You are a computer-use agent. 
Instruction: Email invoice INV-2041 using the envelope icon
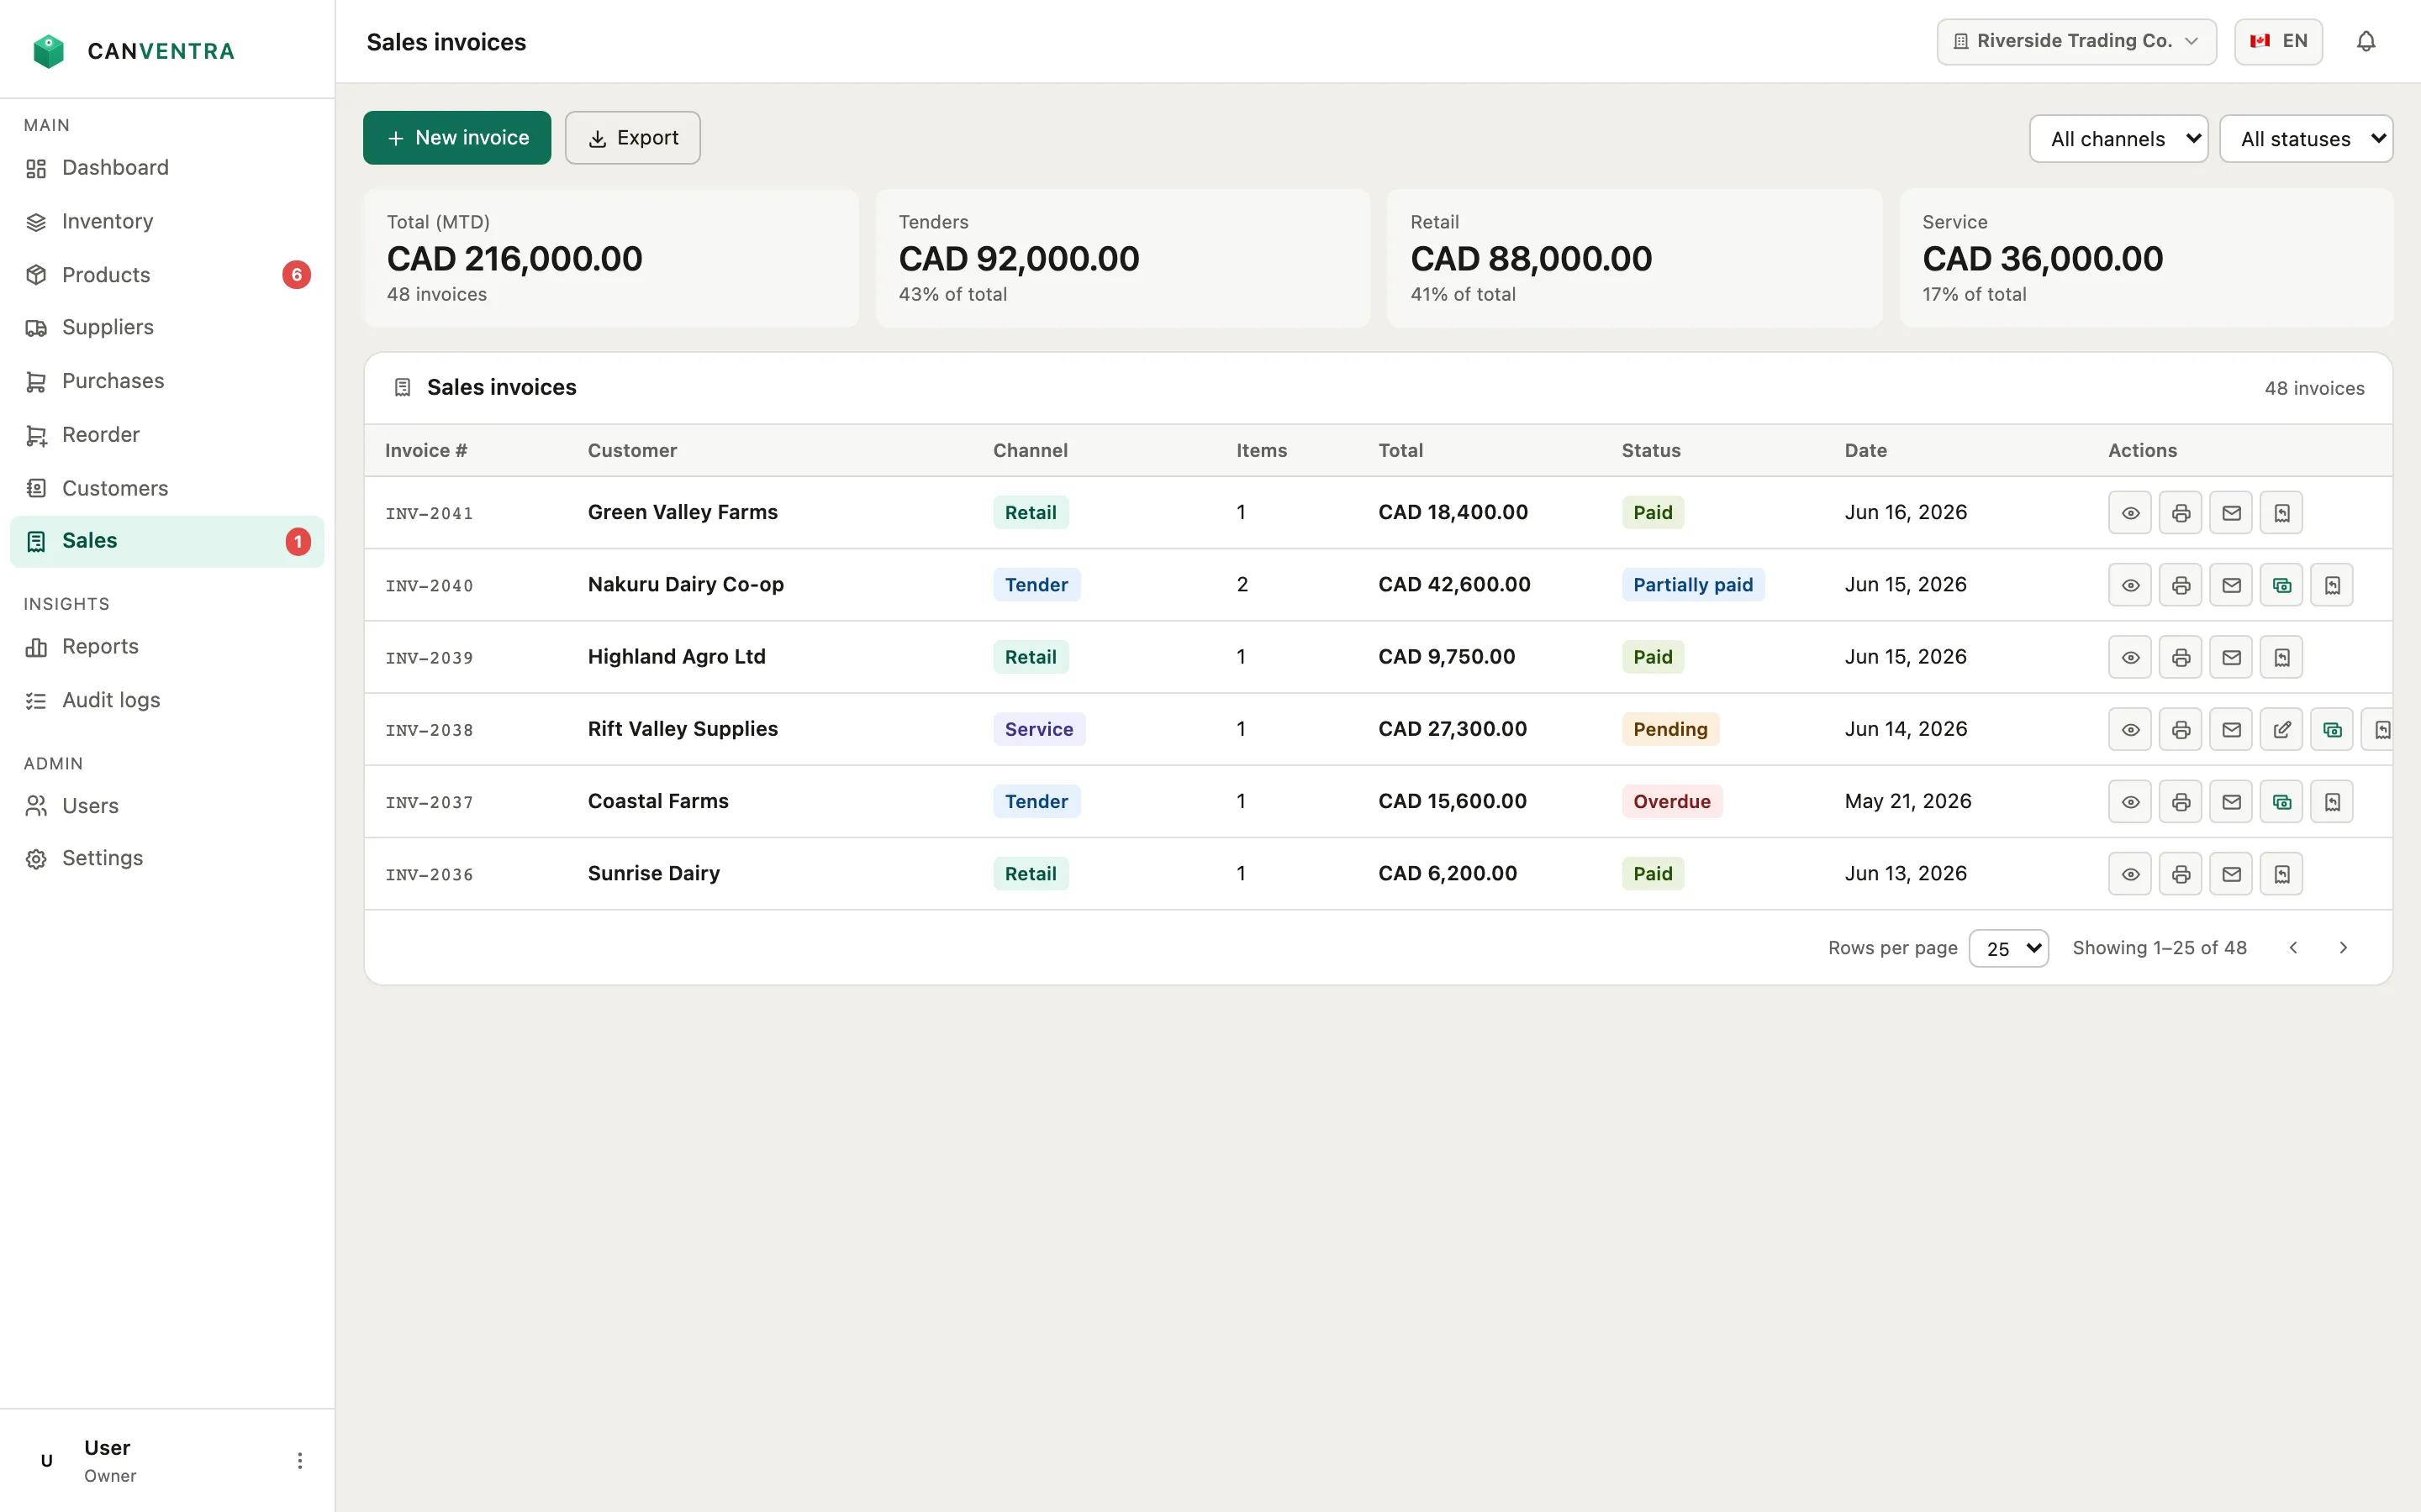tap(2231, 513)
